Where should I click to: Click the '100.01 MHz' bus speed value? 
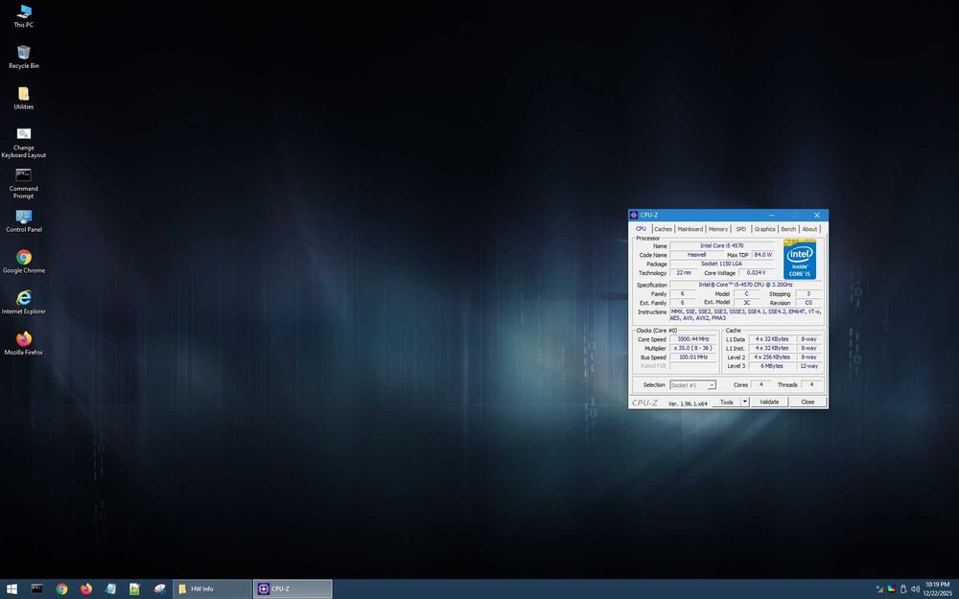693,357
